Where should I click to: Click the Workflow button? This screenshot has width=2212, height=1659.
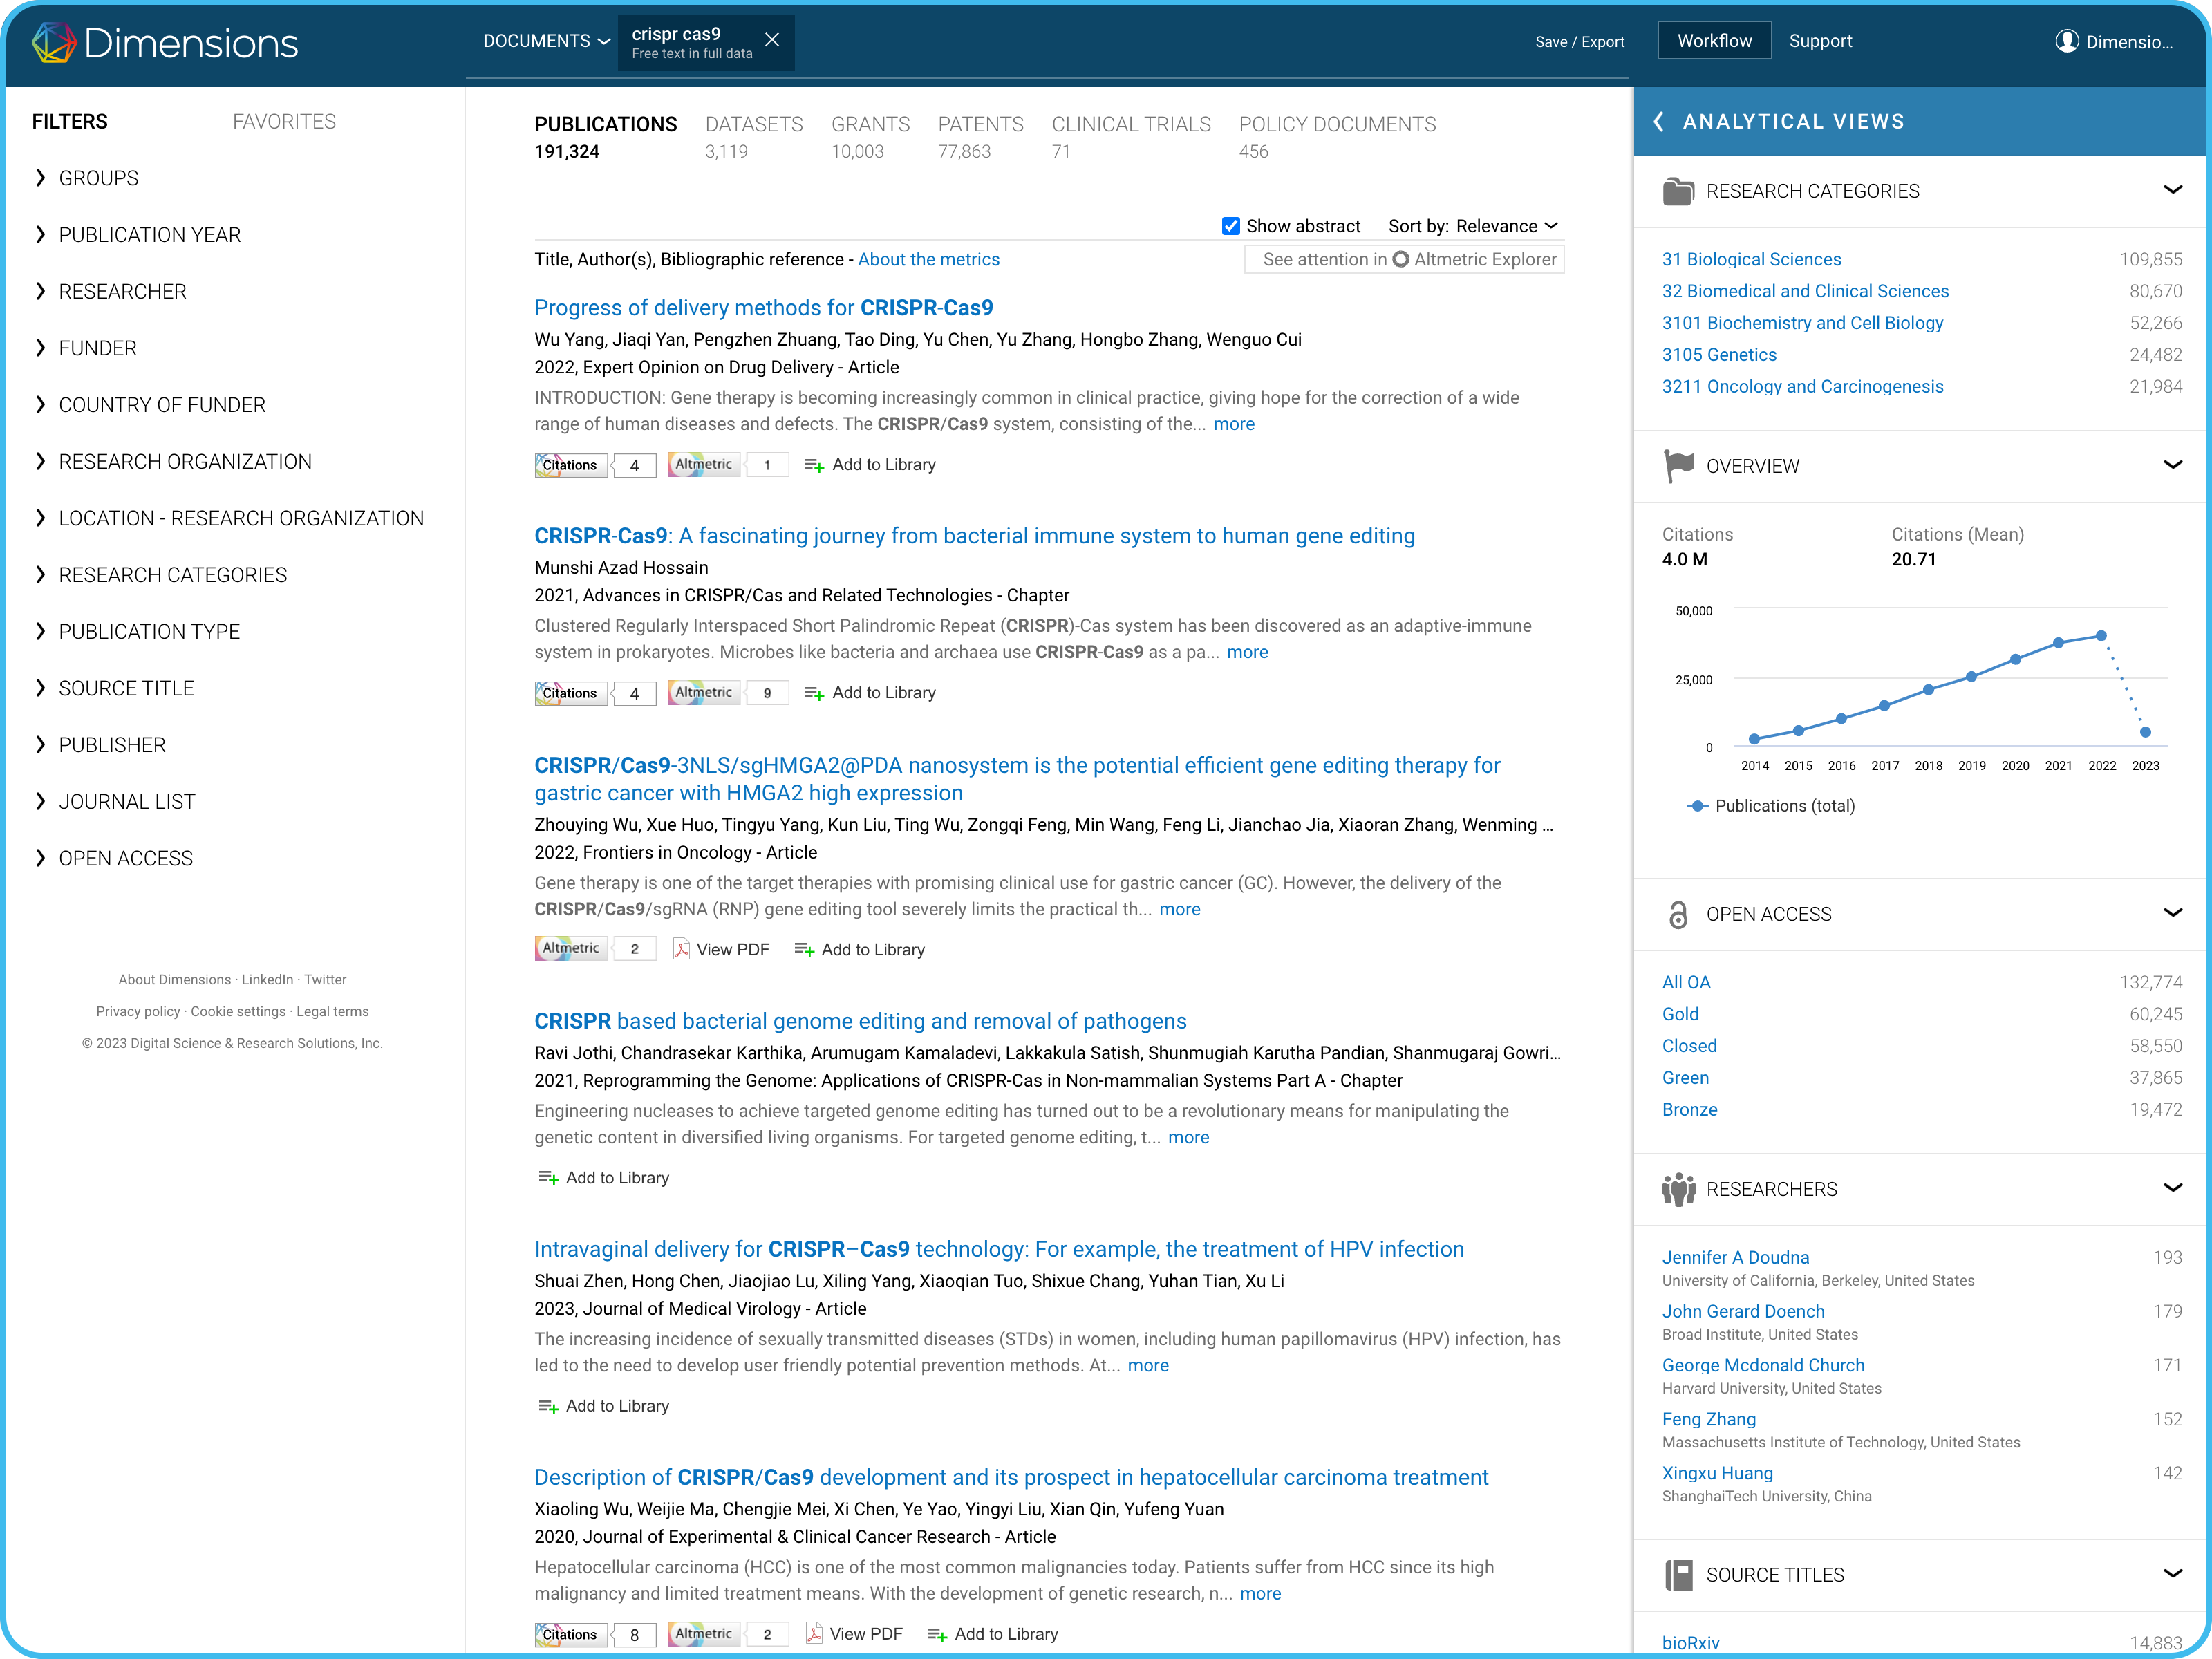tap(1714, 41)
